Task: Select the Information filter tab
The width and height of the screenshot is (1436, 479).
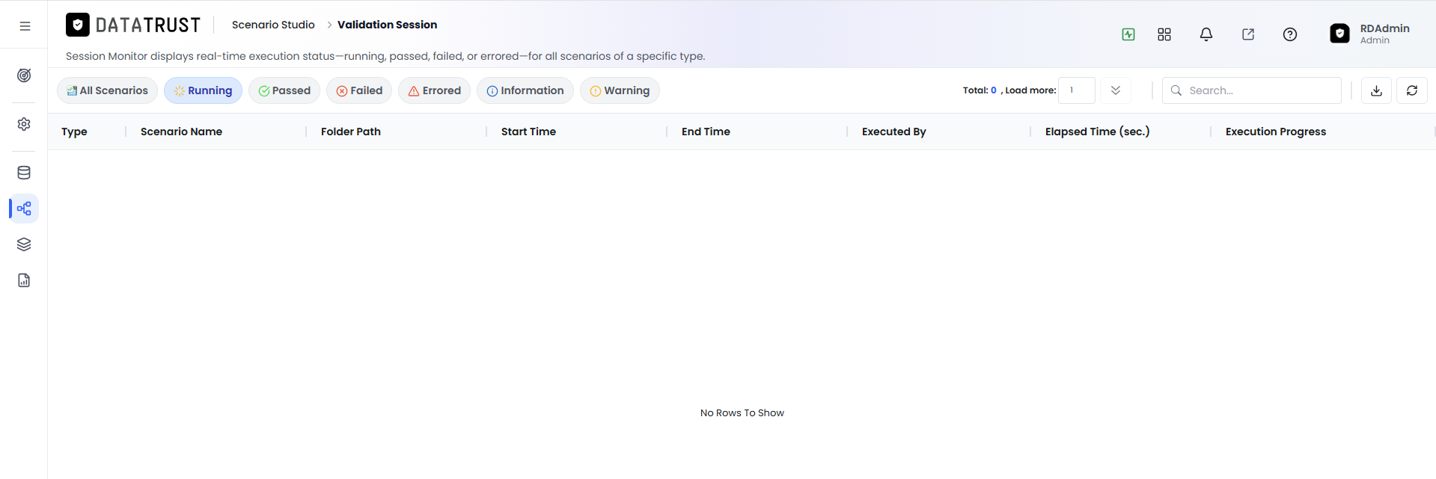Action: click(525, 90)
